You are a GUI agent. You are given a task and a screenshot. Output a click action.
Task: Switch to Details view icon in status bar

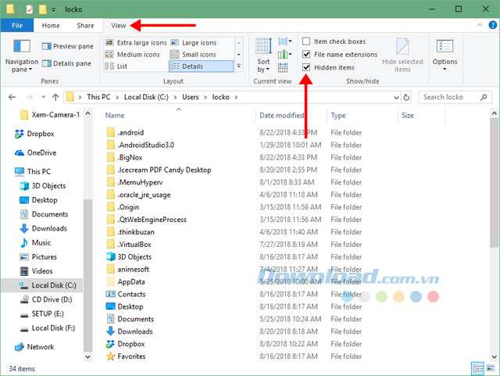point(476,367)
